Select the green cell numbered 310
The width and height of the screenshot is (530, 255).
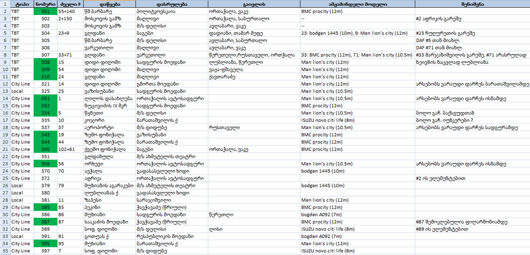click(46, 77)
